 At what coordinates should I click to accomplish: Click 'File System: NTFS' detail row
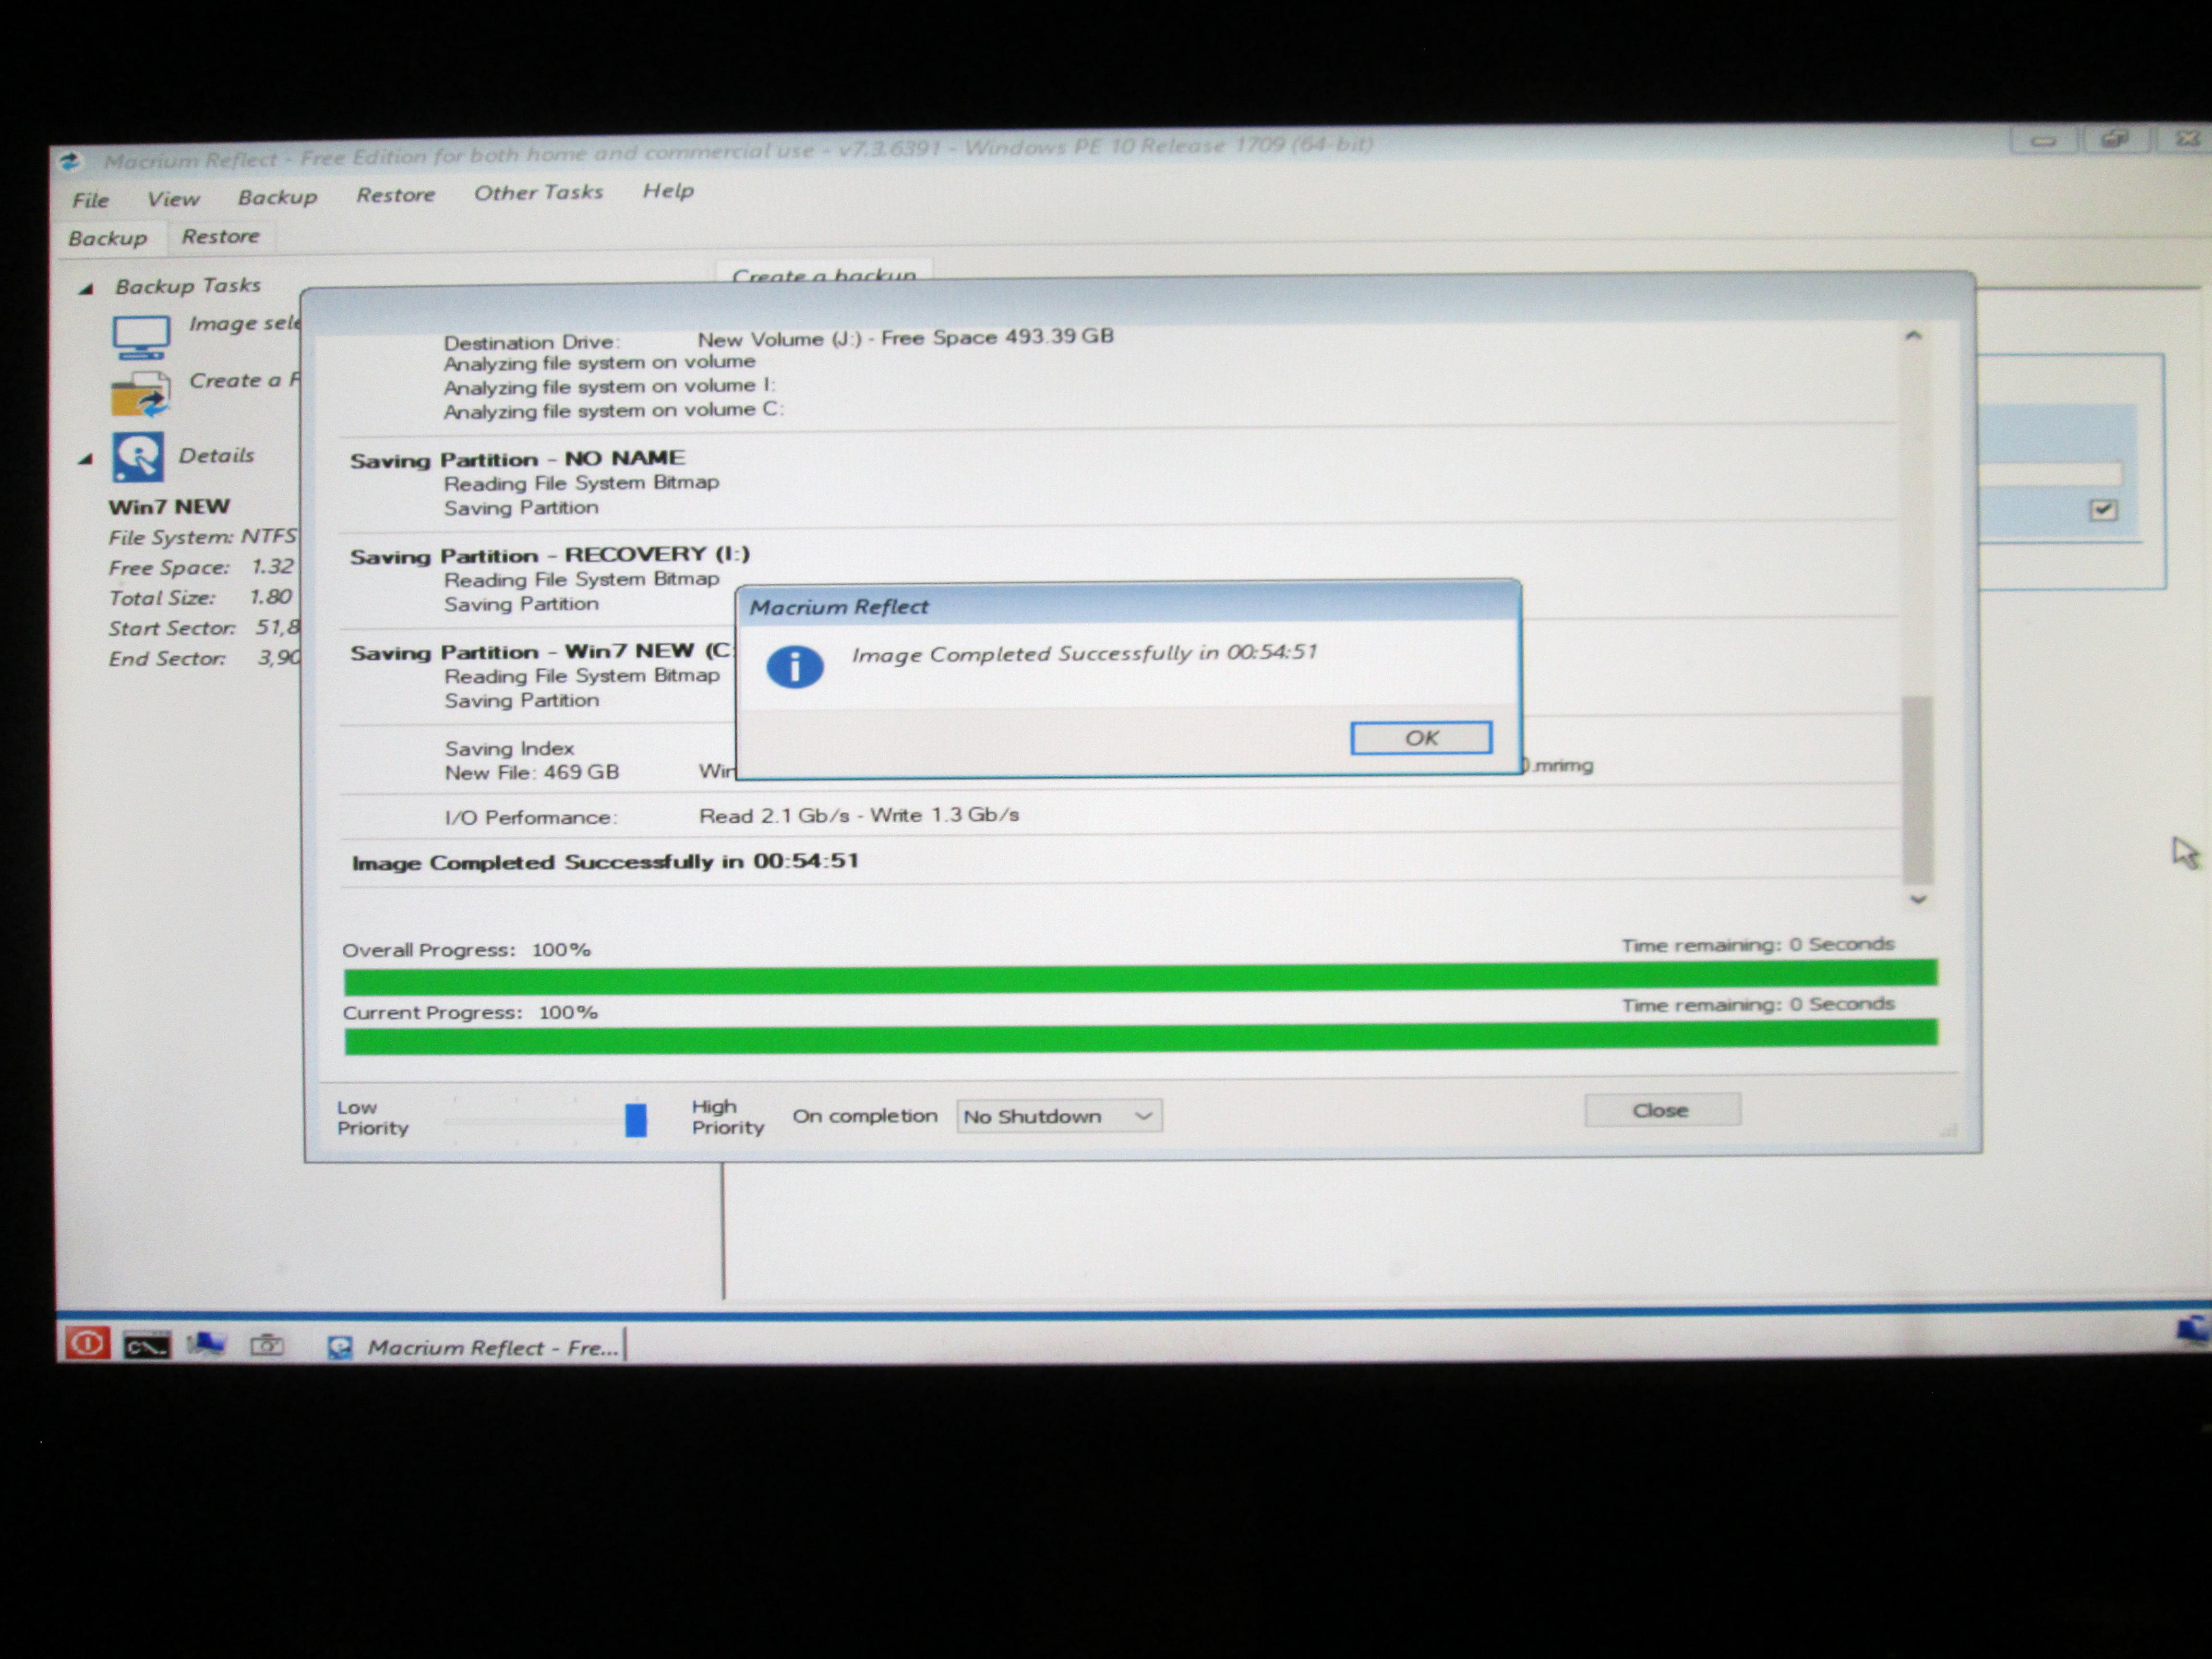(x=202, y=537)
